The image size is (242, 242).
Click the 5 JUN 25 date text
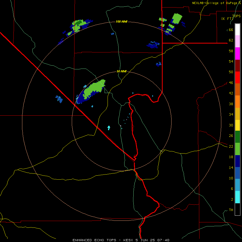pos(145,240)
